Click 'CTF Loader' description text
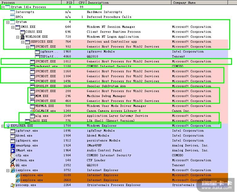 click(96, 160)
